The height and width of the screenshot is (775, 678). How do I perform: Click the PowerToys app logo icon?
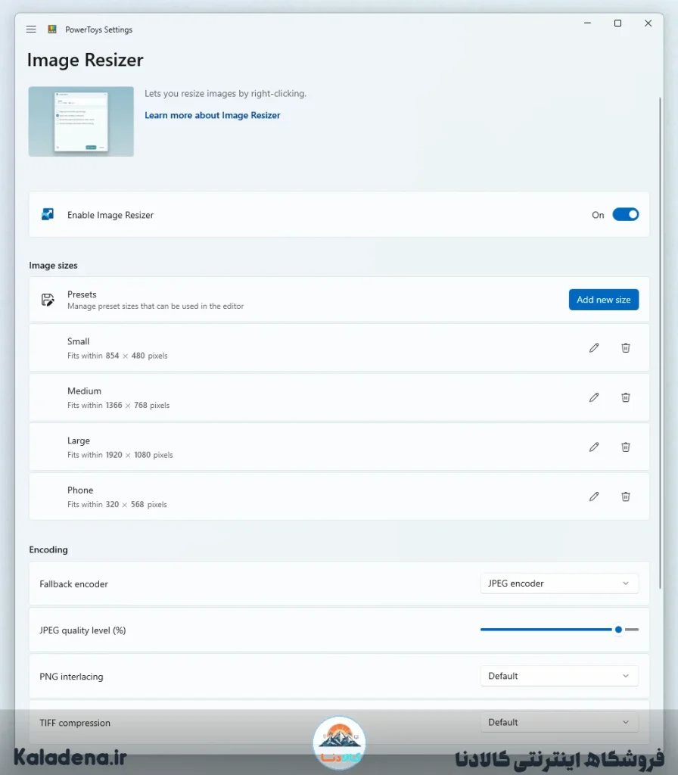coord(52,30)
